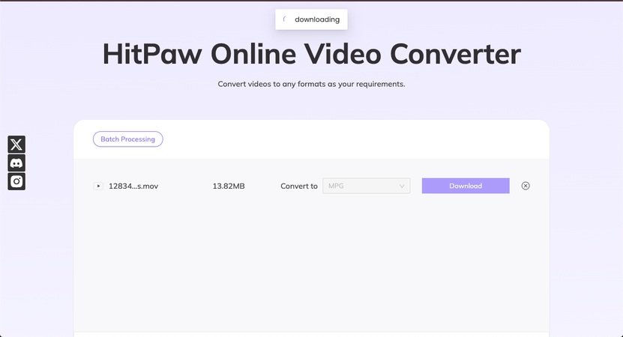Screen dimensions: 623x337
Task: Remove the 12834...s.mov file
Action: click(526, 186)
